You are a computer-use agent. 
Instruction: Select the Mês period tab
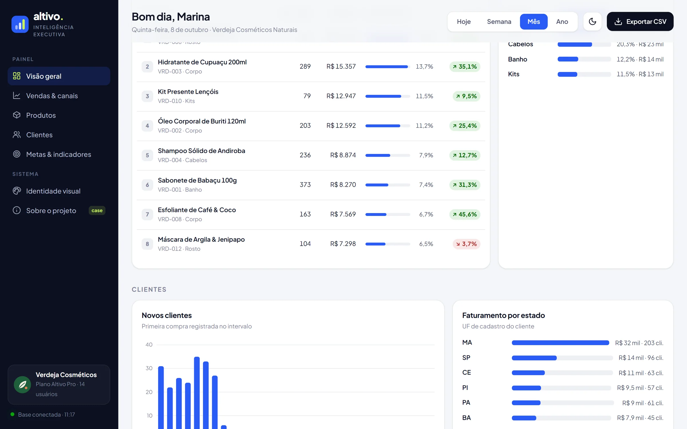(x=534, y=21)
